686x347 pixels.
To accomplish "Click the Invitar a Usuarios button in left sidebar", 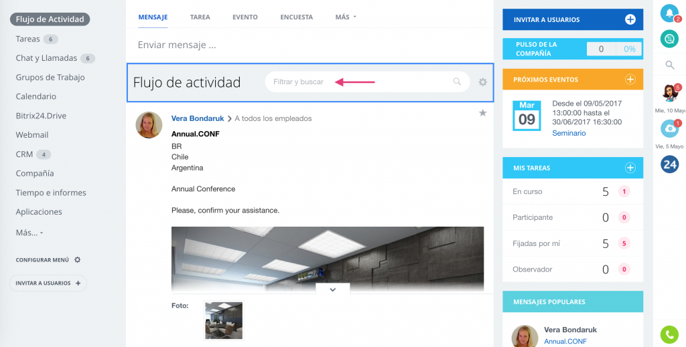I will pyautogui.click(x=48, y=283).
